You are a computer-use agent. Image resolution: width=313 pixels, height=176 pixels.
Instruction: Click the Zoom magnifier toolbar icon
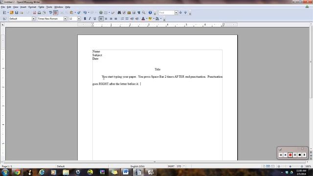pos(143,13)
